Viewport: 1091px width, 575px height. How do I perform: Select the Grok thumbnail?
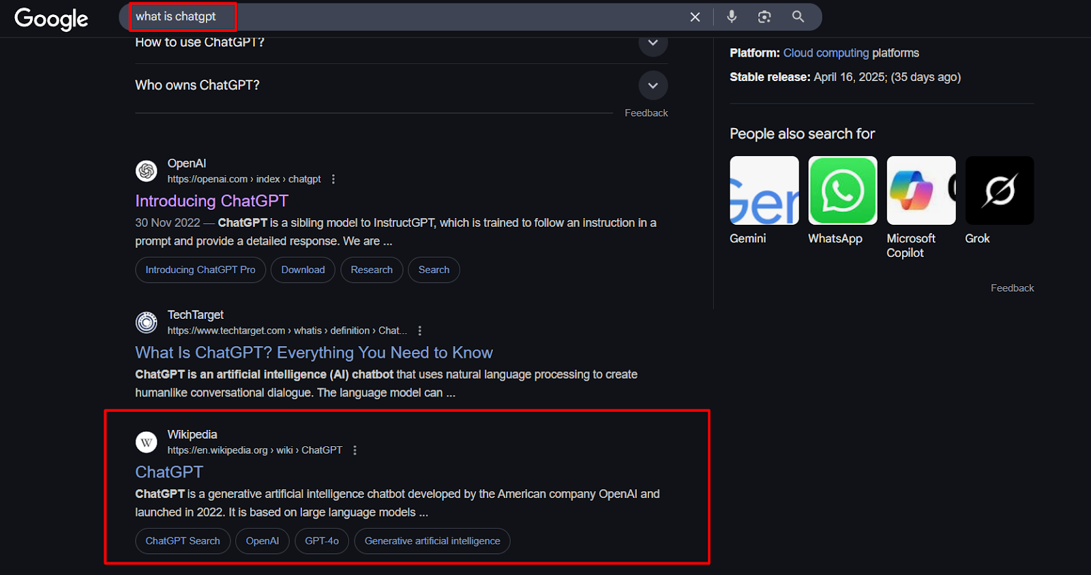point(1000,191)
